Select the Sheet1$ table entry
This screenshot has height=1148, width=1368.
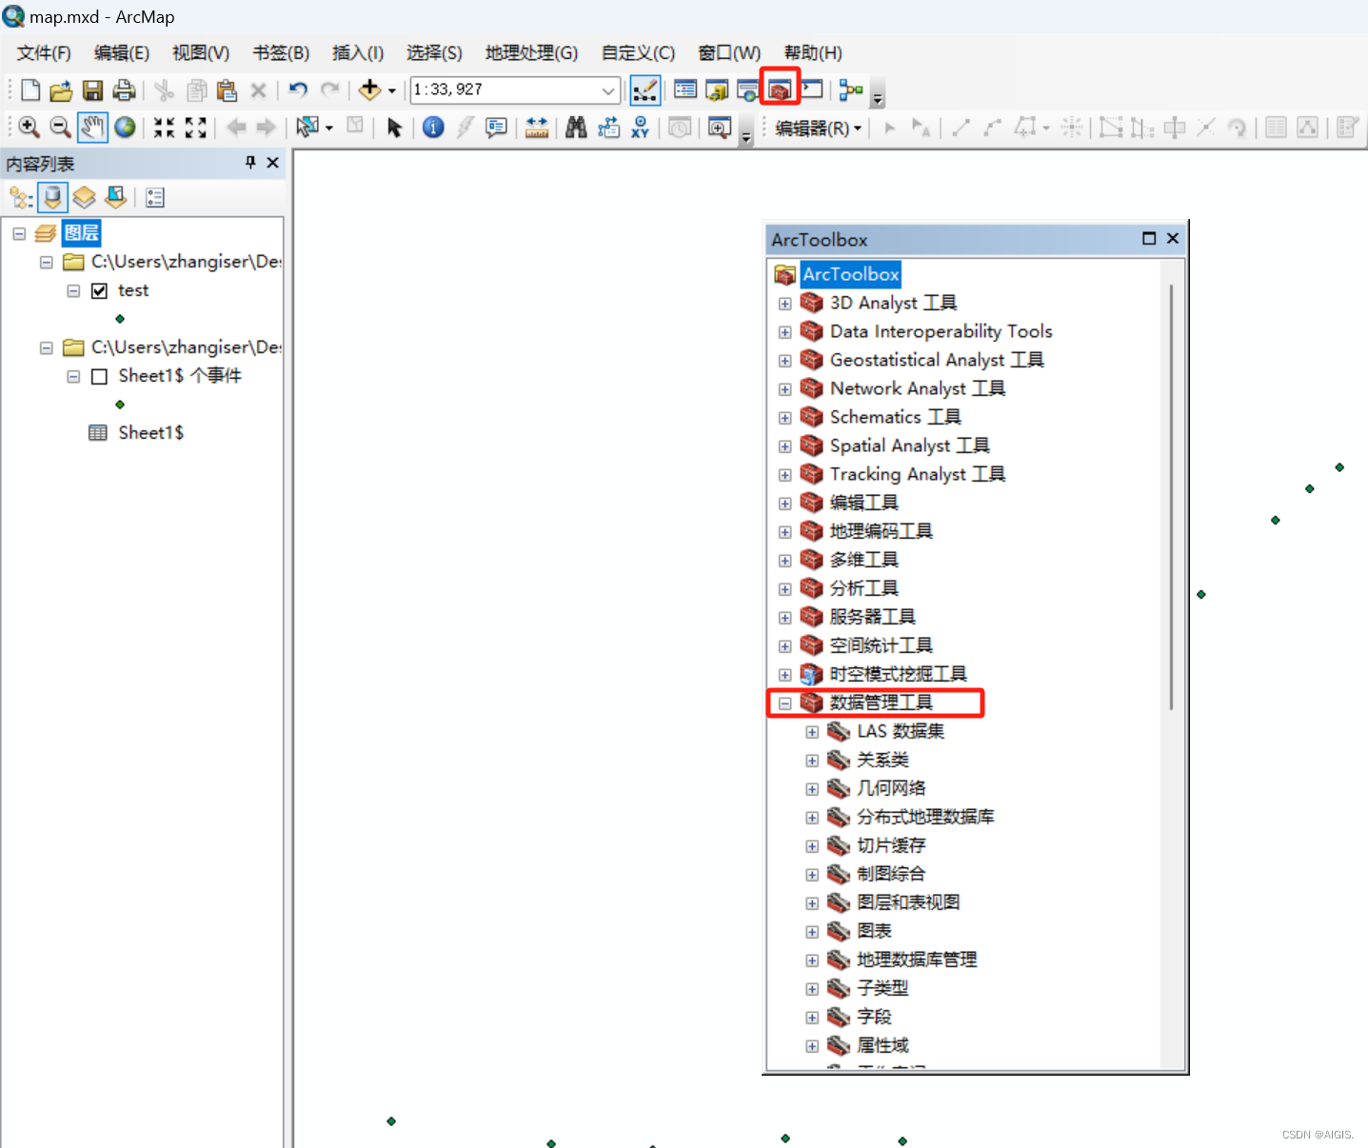point(150,433)
